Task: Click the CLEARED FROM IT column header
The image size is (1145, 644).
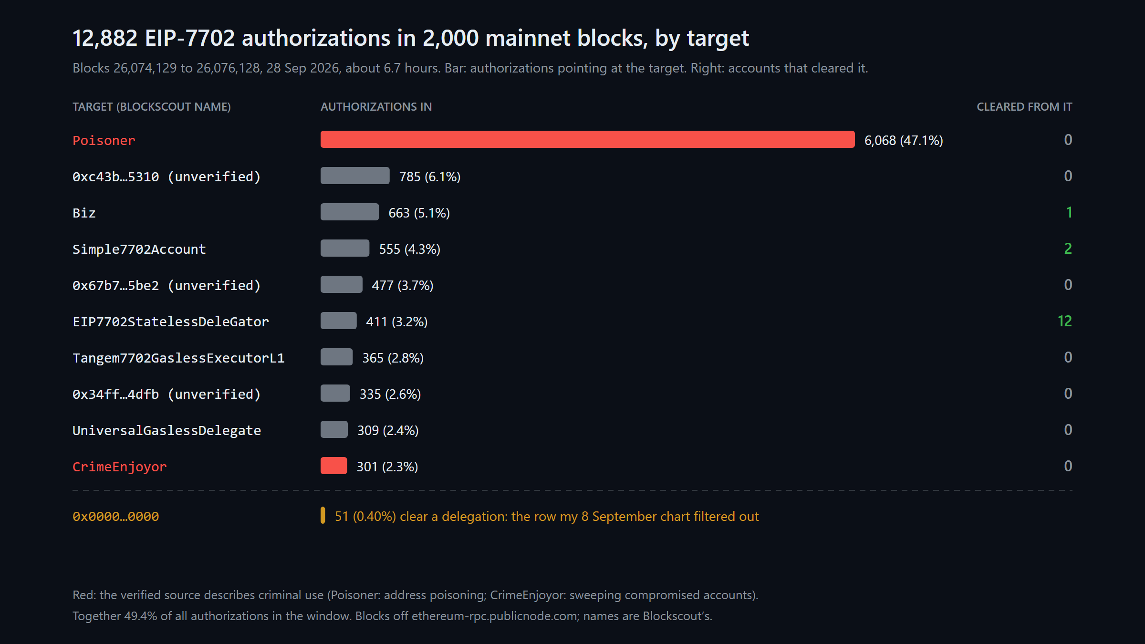Action: (1024, 107)
